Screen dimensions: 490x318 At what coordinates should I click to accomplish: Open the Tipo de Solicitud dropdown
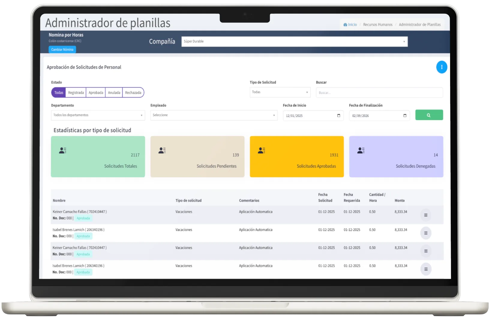click(x=280, y=92)
